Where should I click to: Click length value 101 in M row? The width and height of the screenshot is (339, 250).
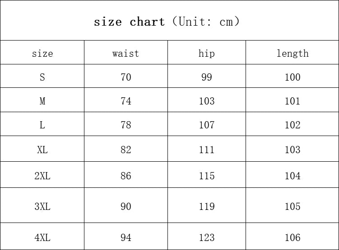pyautogui.click(x=292, y=101)
